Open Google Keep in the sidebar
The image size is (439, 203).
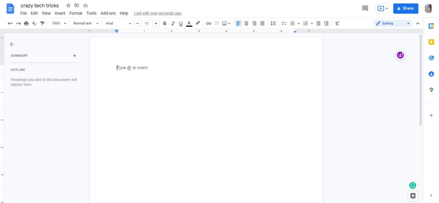tap(431, 42)
